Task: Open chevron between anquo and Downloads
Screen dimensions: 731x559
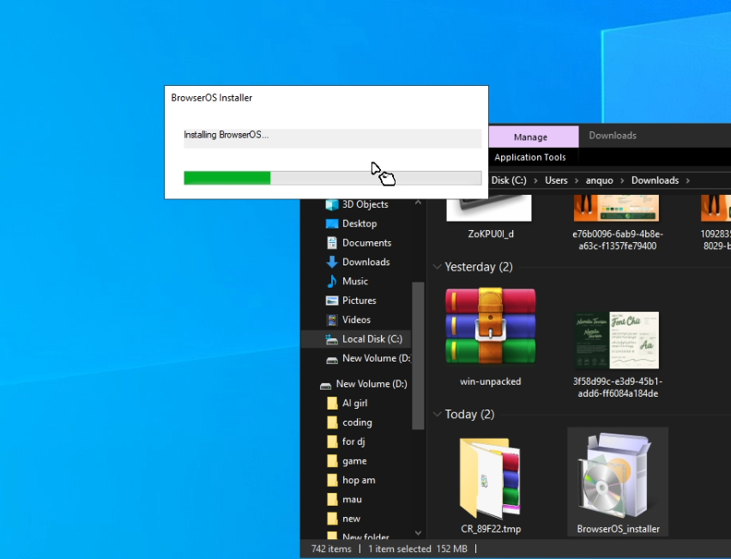Action: [x=622, y=180]
